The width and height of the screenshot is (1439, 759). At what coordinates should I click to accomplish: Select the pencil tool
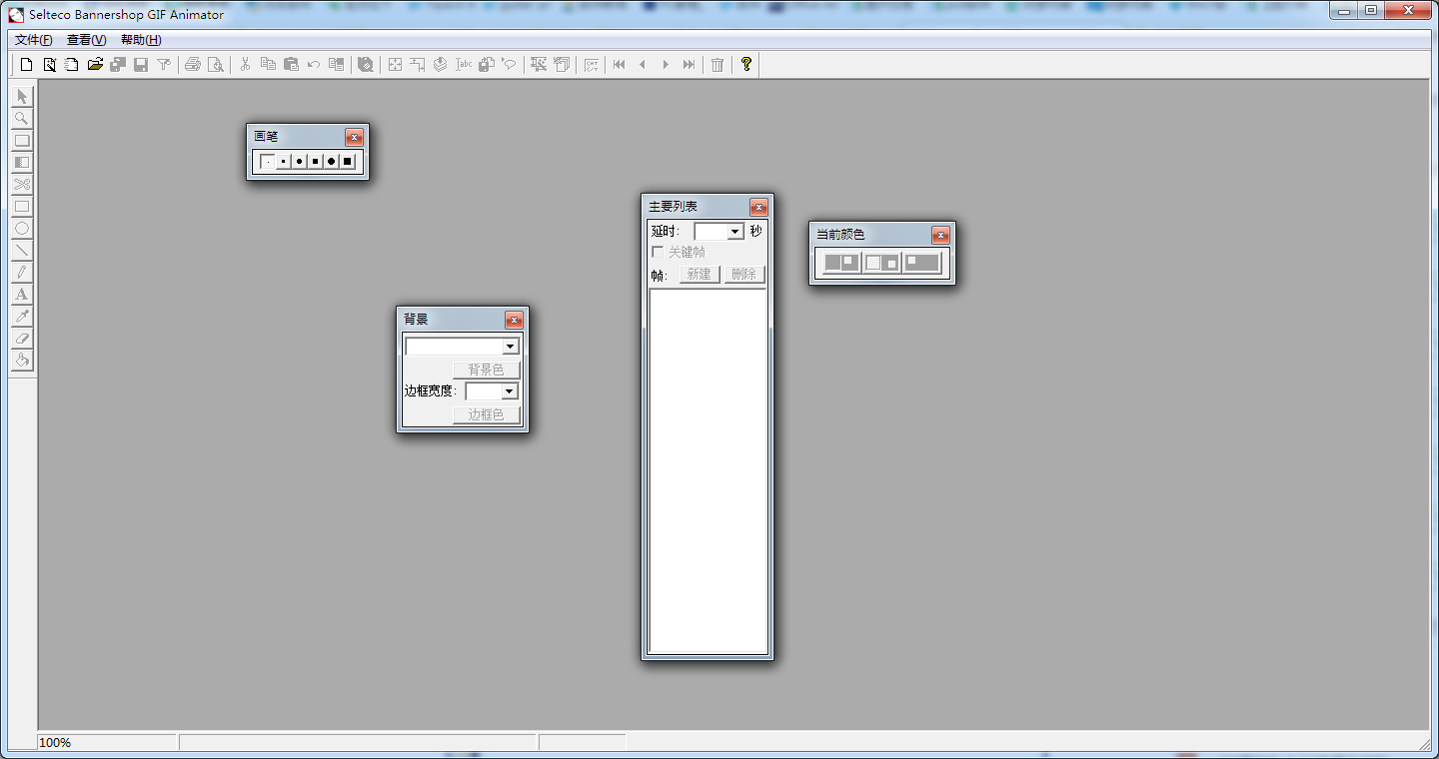click(x=22, y=273)
